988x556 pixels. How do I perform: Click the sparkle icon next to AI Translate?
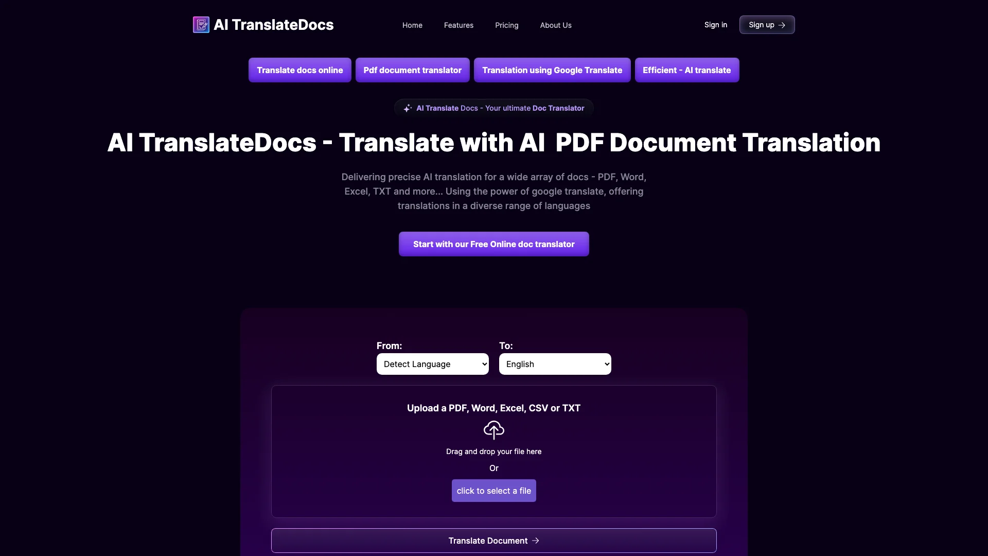point(408,108)
